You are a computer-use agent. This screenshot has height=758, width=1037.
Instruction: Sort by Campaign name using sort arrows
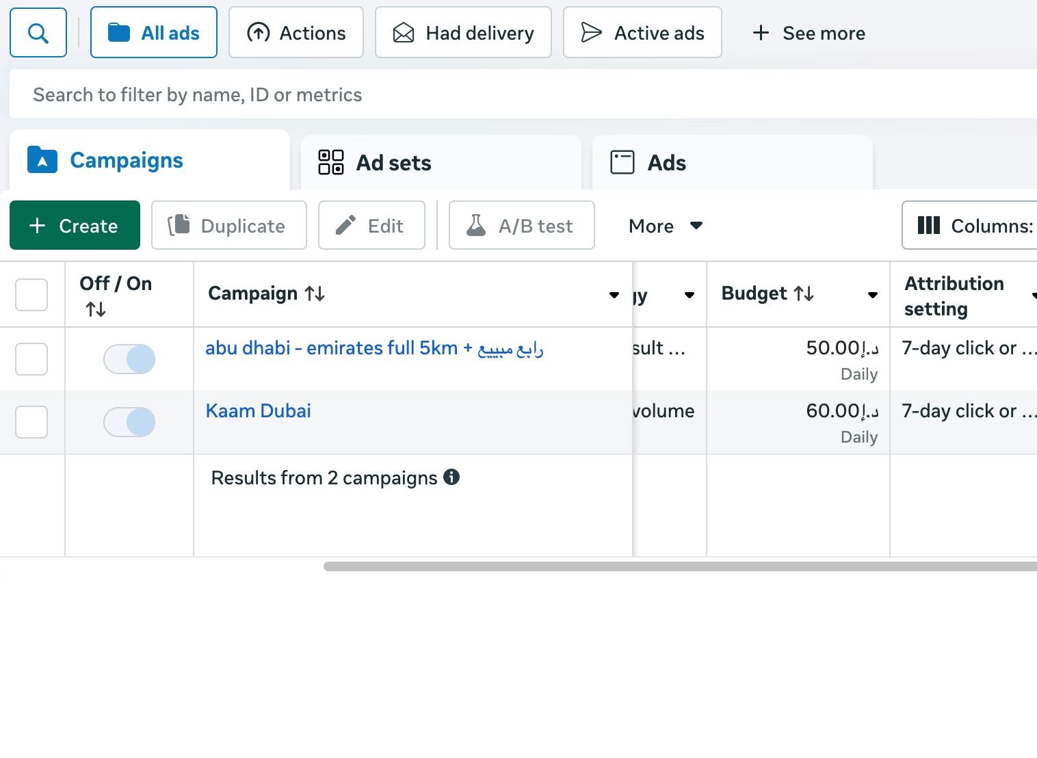tap(315, 293)
